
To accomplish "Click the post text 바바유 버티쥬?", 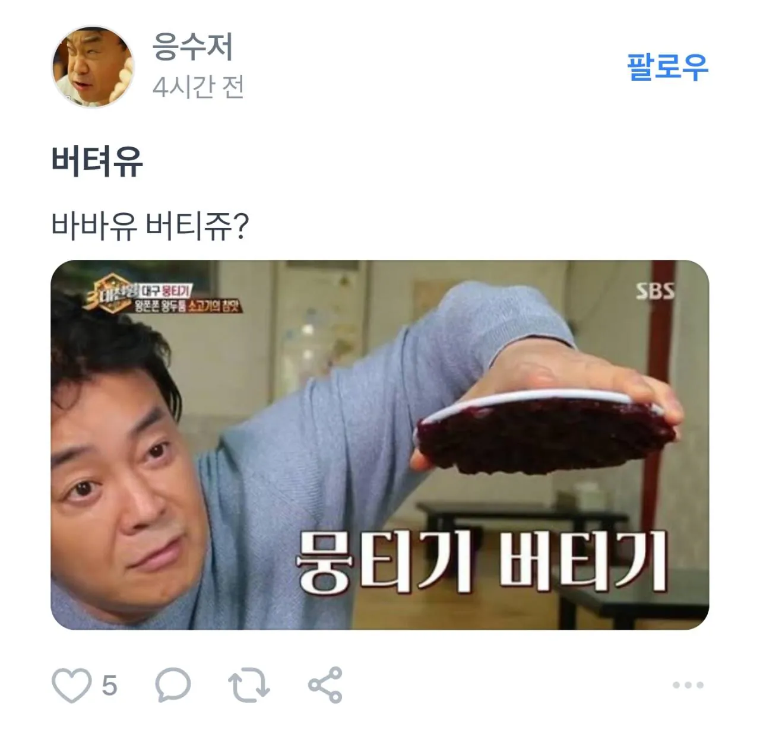I will [x=150, y=226].
